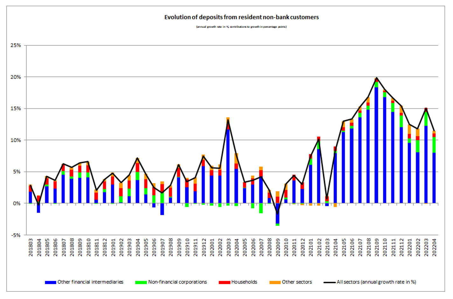
Task: Click the chart title 'Evolution of deposits from resident non-bank customers'
Action: pyautogui.click(x=241, y=17)
